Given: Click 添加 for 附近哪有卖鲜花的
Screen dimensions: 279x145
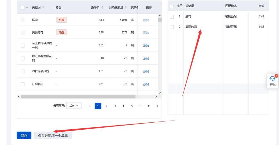Looking at the screenshot, I should (146, 58).
